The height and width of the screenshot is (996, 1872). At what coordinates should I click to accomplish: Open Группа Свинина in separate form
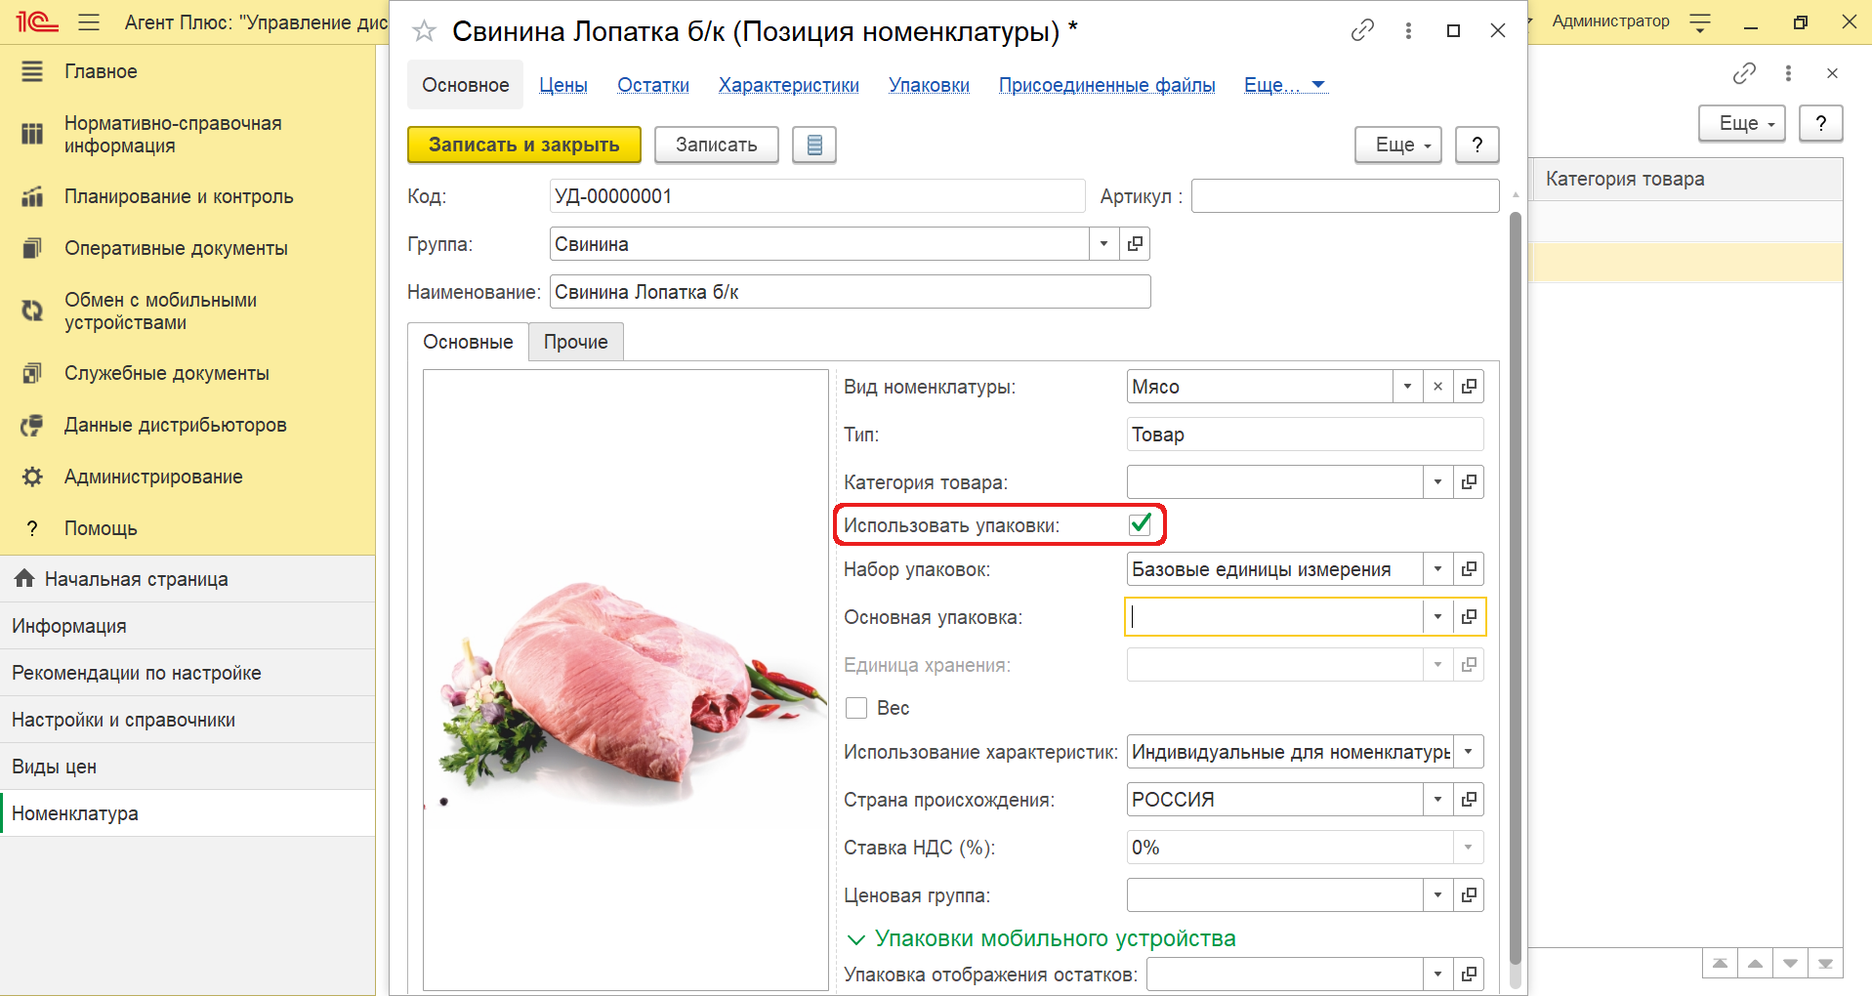pyautogui.click(x=1135, y=244)
